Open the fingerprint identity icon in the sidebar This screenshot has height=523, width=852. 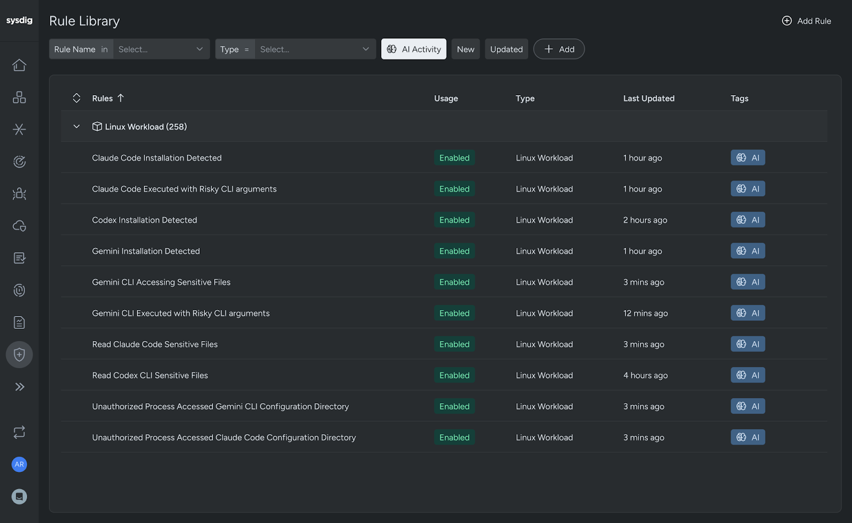tap(19, 290)
